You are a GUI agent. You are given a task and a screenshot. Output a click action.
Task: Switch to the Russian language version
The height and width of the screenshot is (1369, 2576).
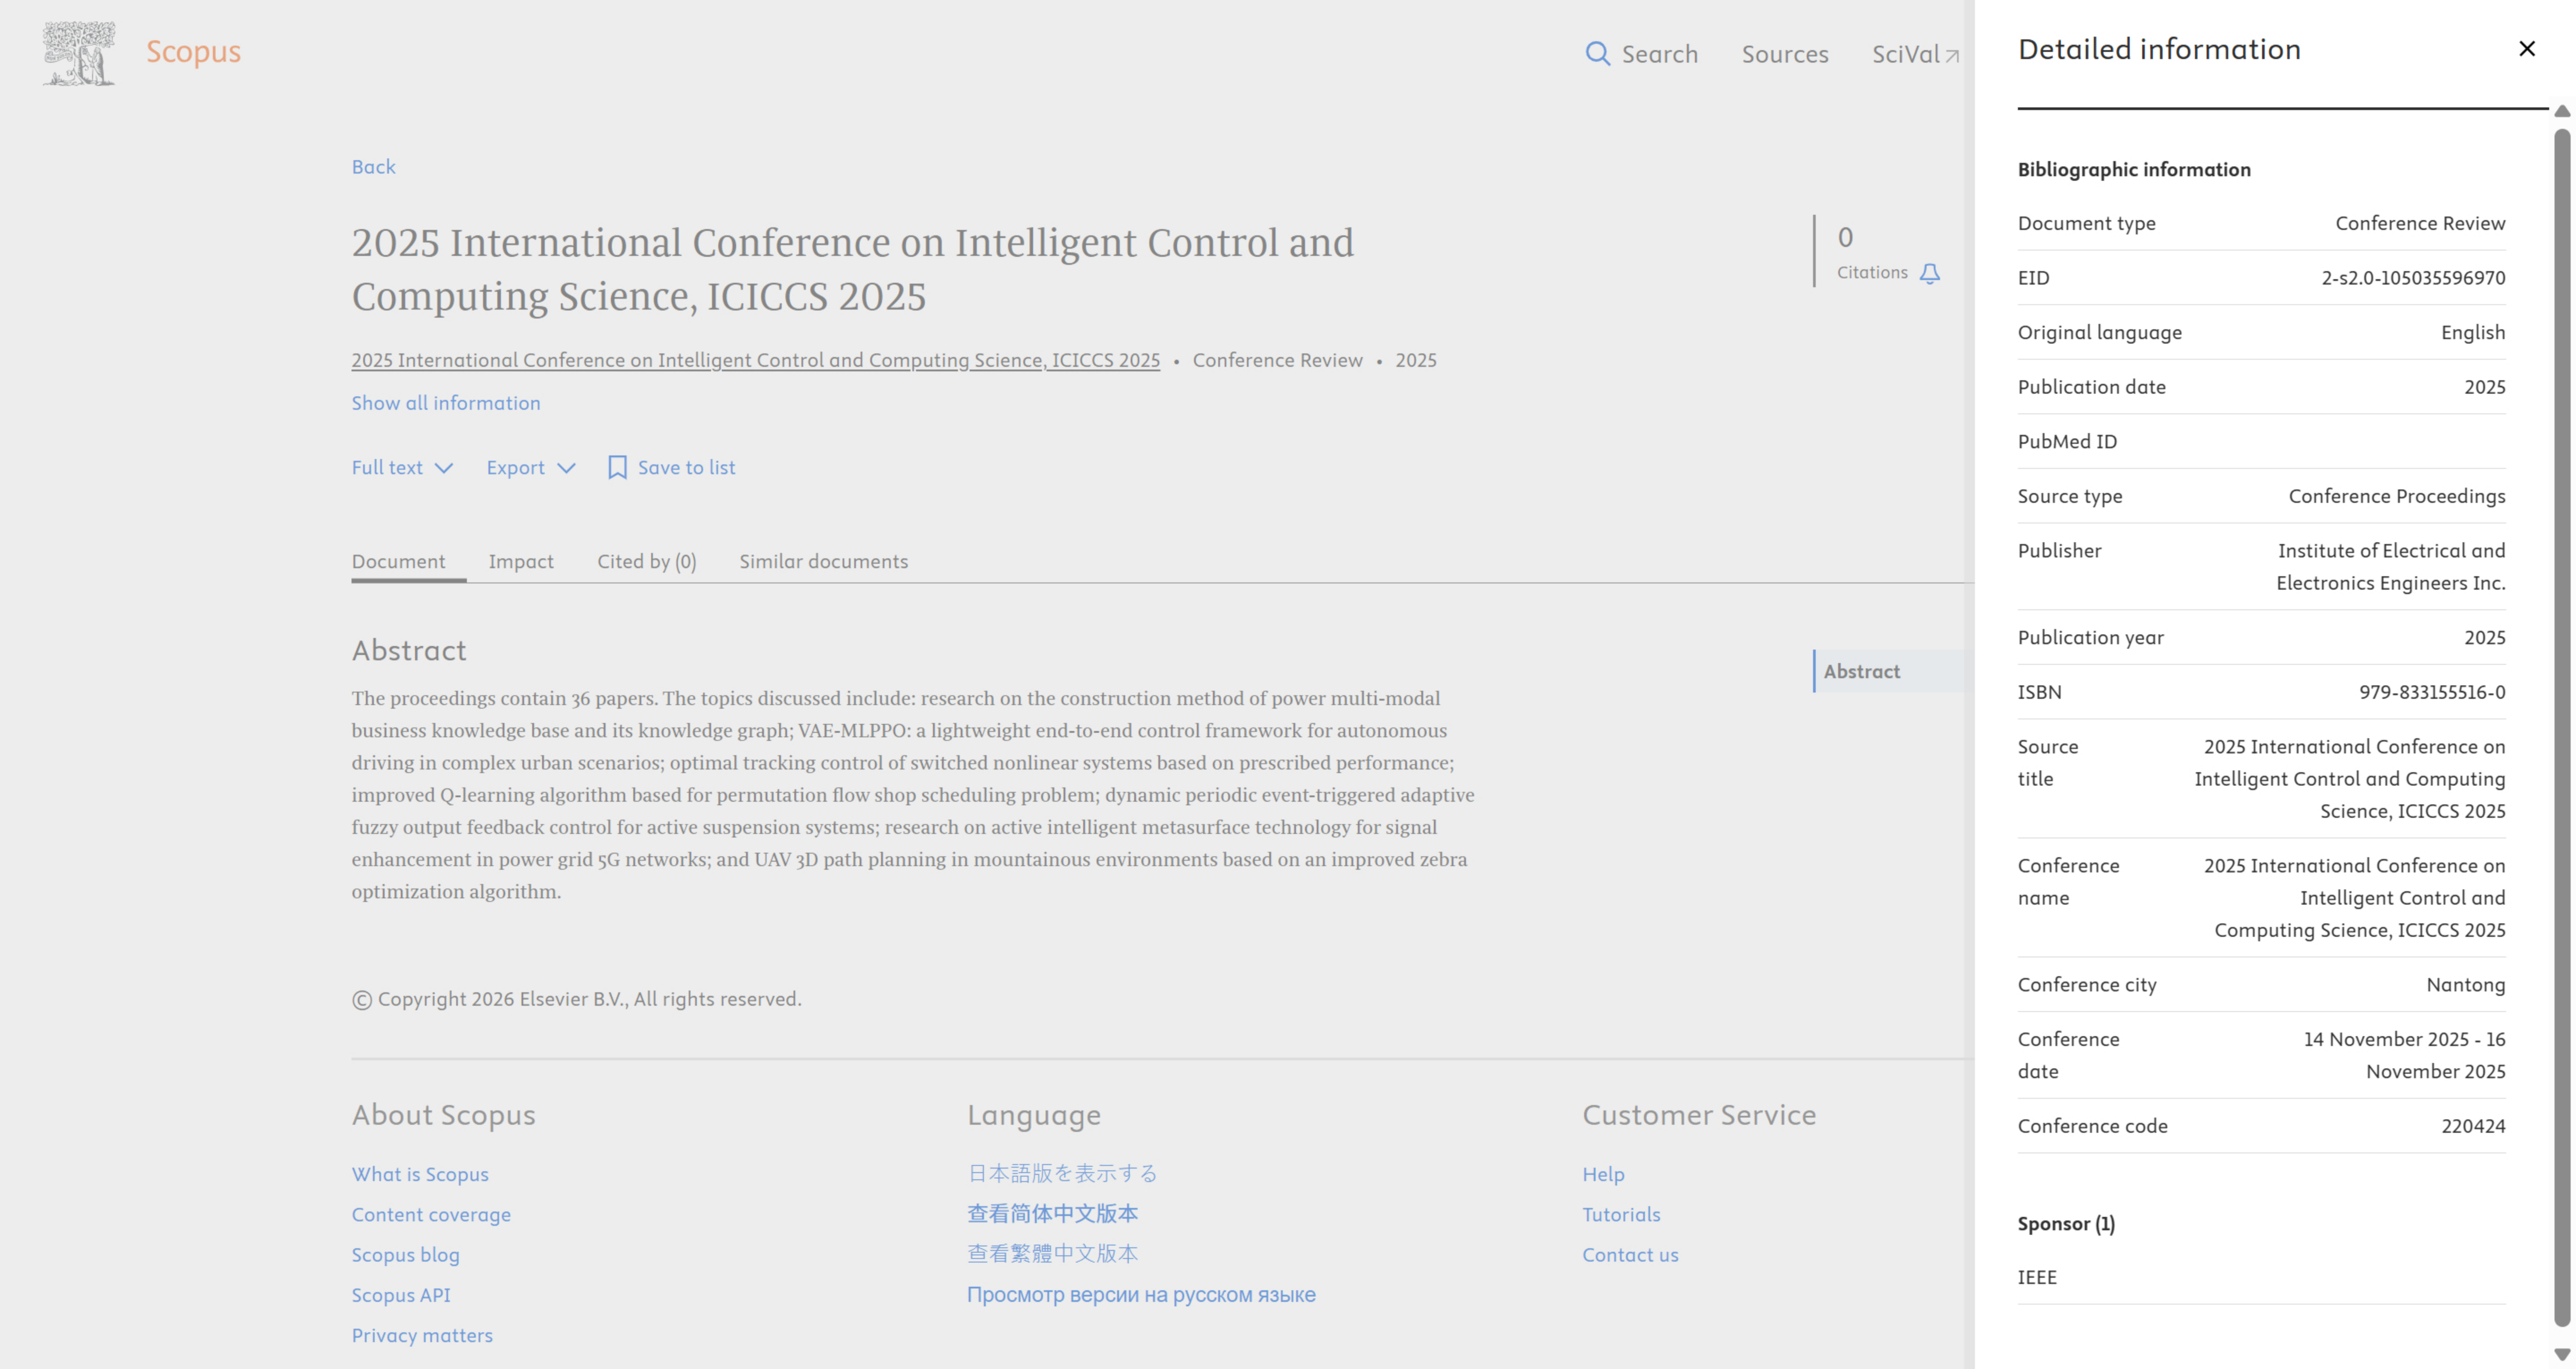(x=1141, y=1295)
